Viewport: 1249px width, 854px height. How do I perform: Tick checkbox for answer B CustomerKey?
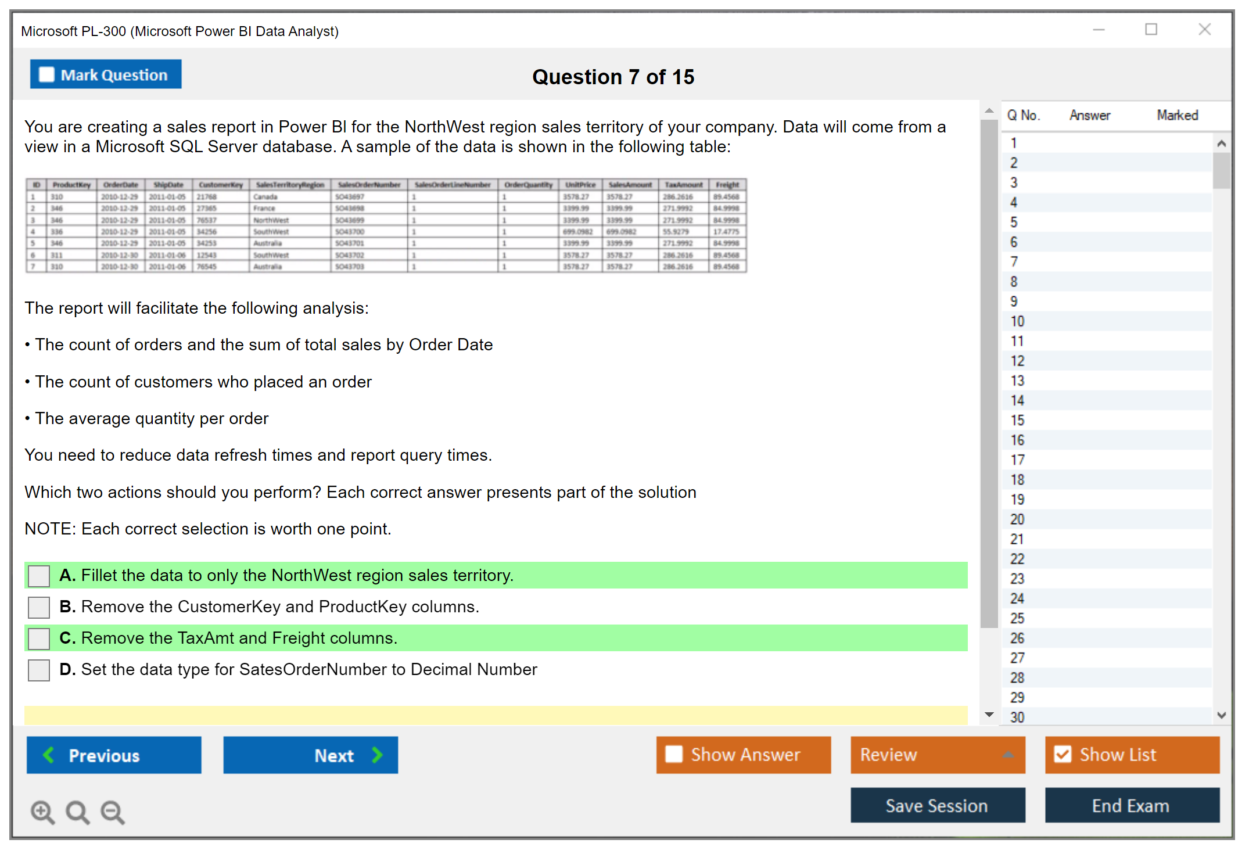point(39,607)
